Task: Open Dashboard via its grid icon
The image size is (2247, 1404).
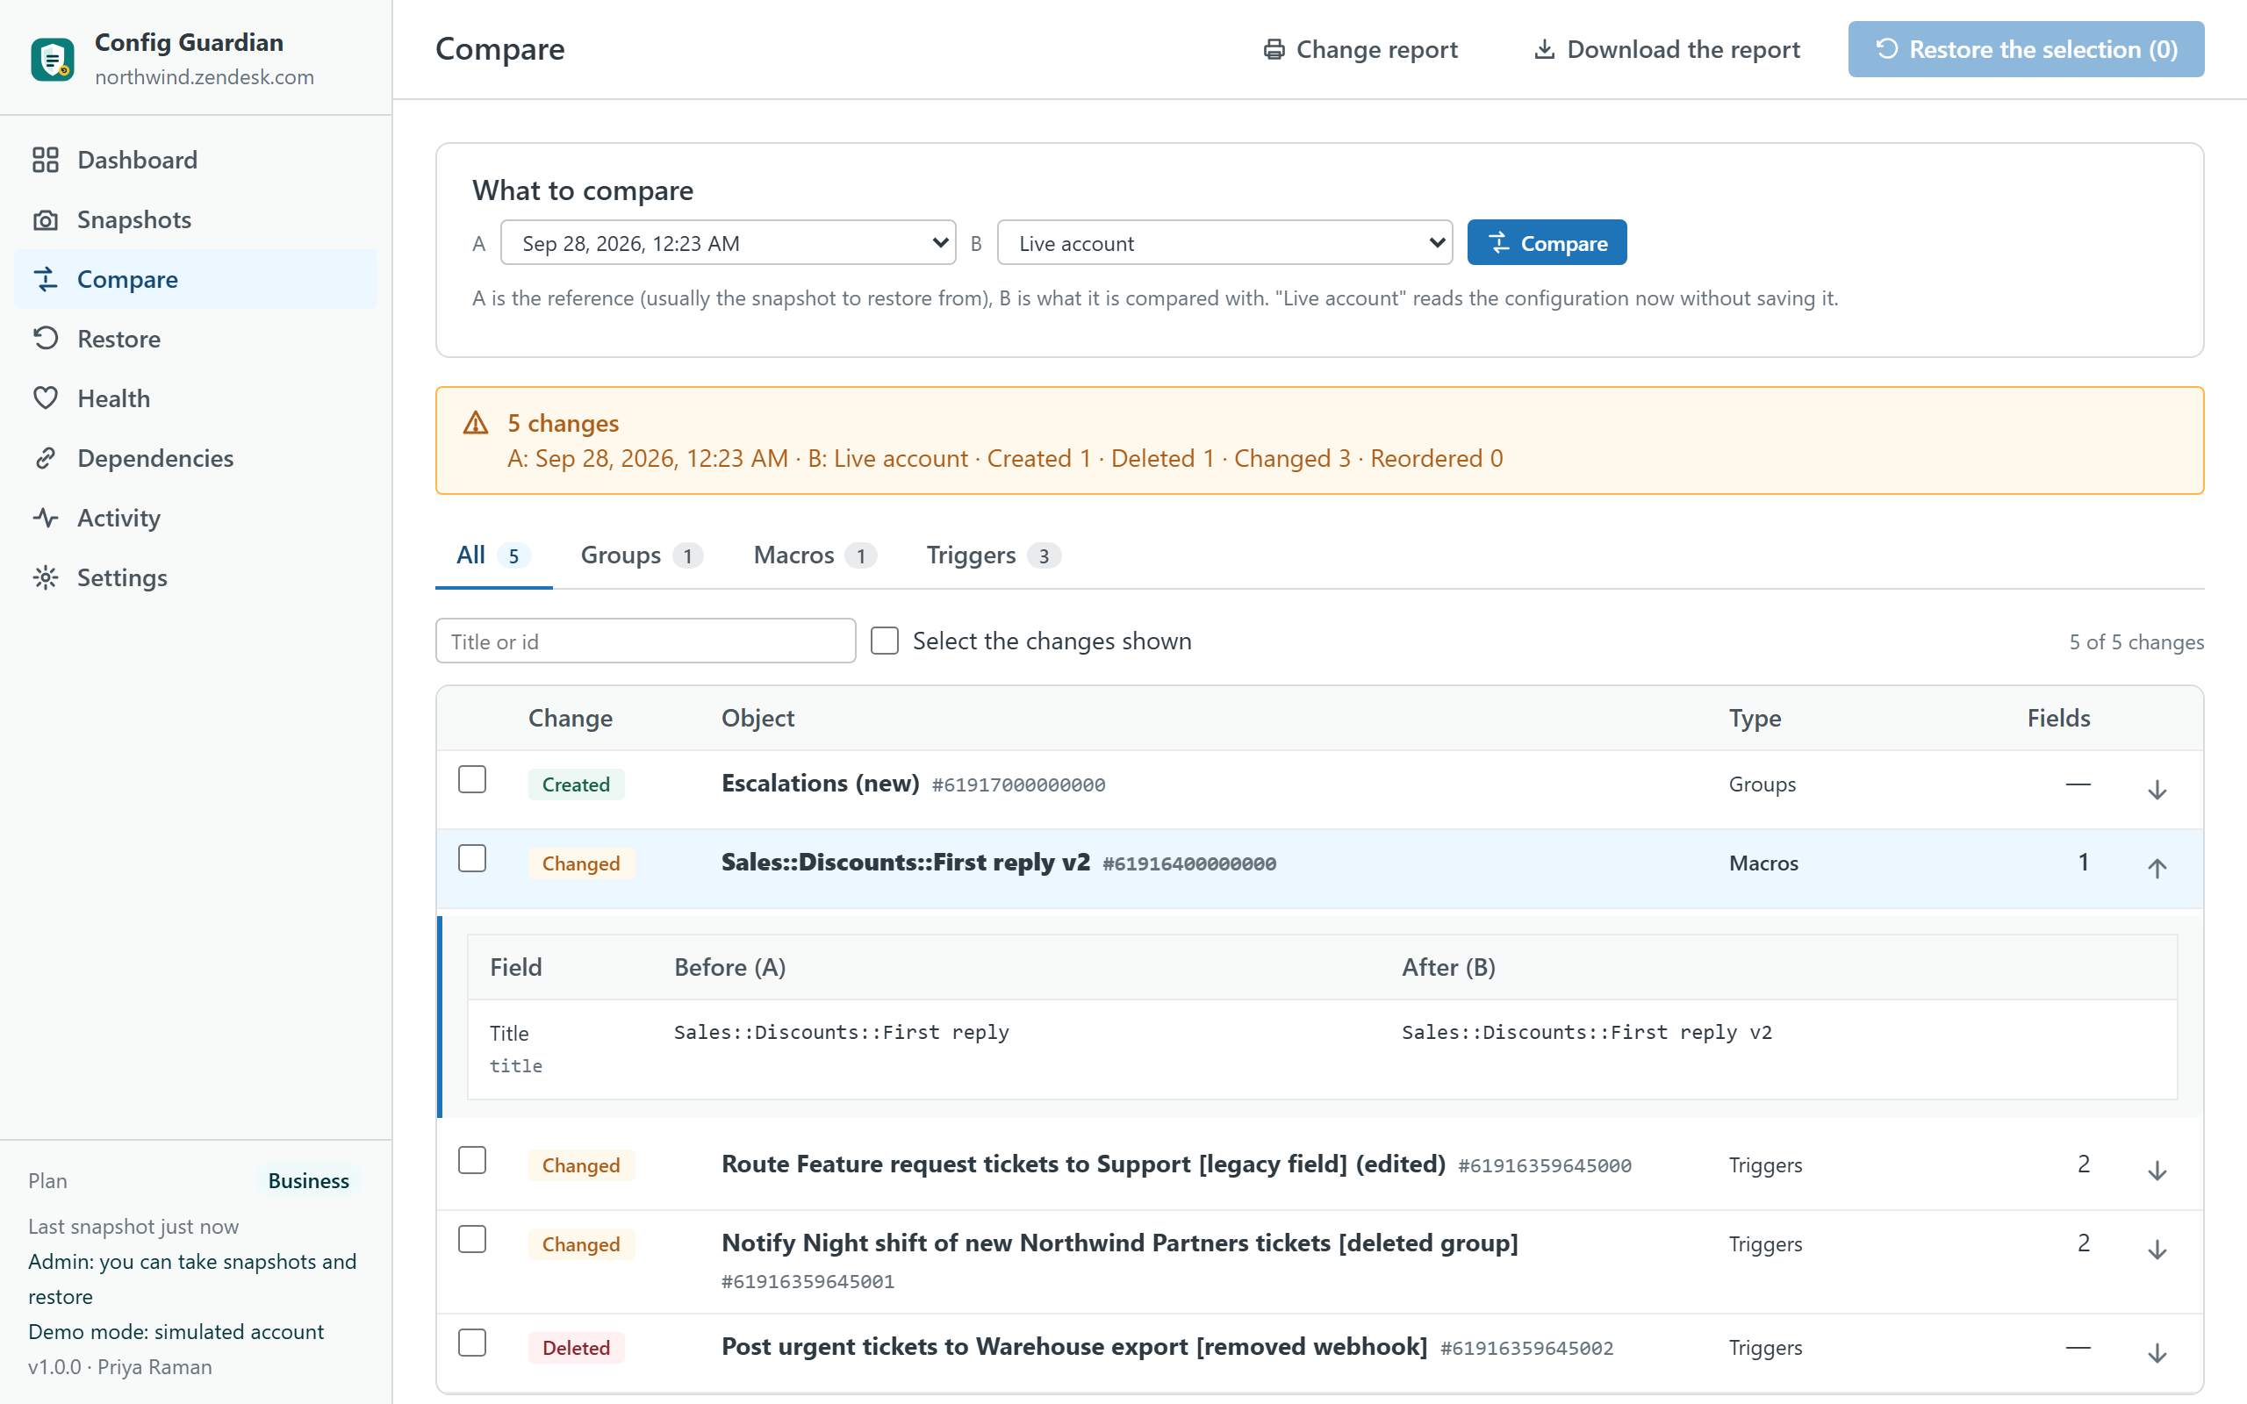Action: 46,160
